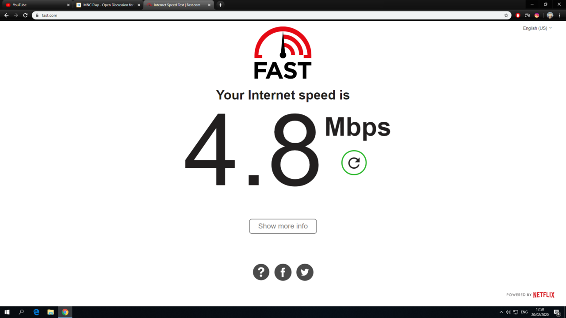Click the red Opera-style extension icon
The height and width of the screenshot is (318, 566).
(x=518, y=15)
